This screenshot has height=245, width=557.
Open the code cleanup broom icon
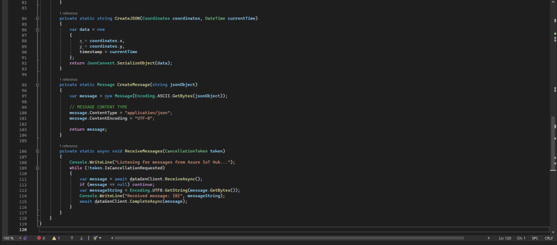pyautogui.click(x=95, y=238)
